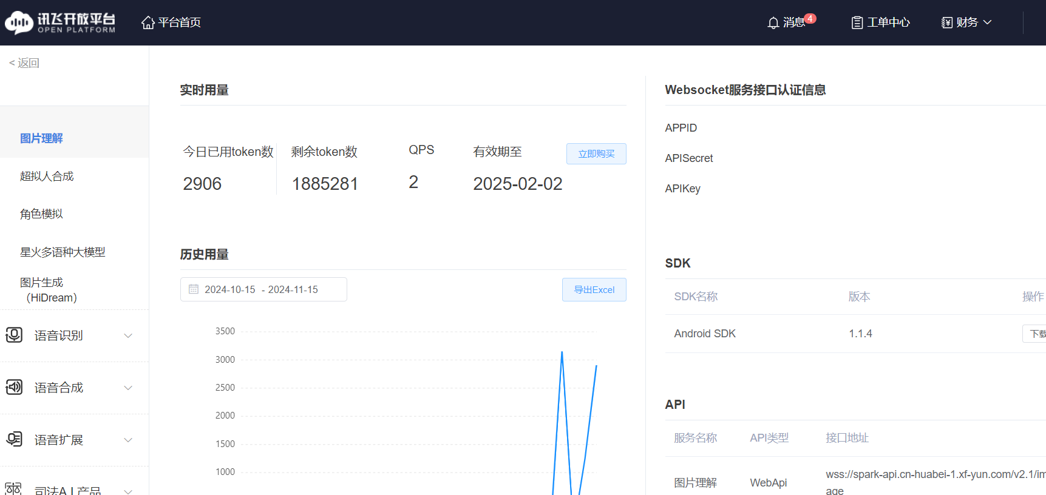Click the Android SDK row name
The width and height of the screenshot is (1046, 495).
pos(704,334)
